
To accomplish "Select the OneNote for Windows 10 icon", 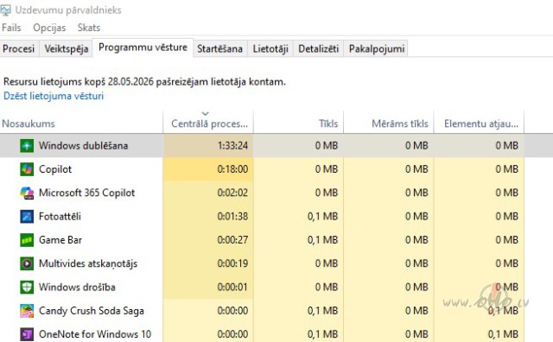I will (x=27, y=334).
